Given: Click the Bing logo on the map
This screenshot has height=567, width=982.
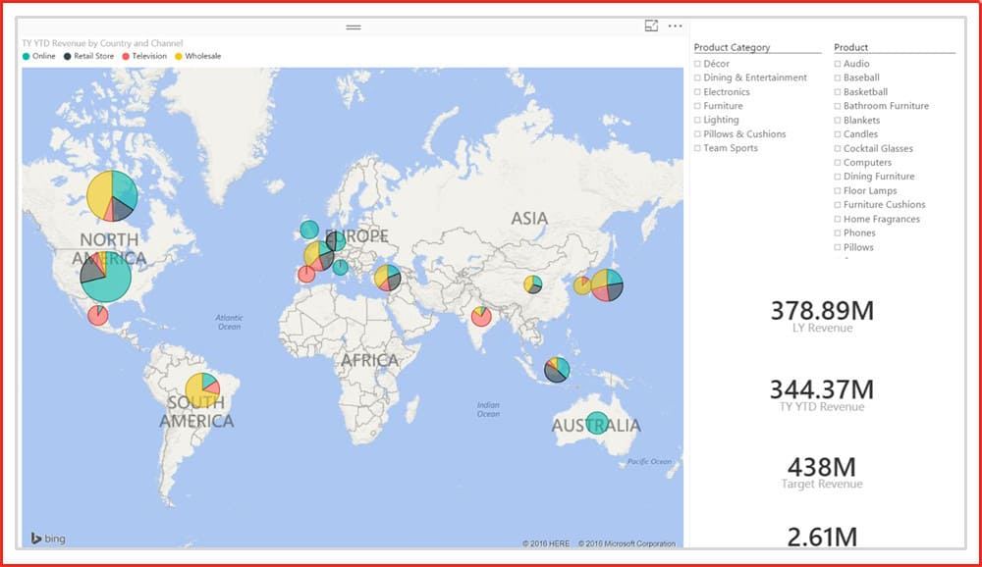Looking at the screenshot, I should pos(48,538).
